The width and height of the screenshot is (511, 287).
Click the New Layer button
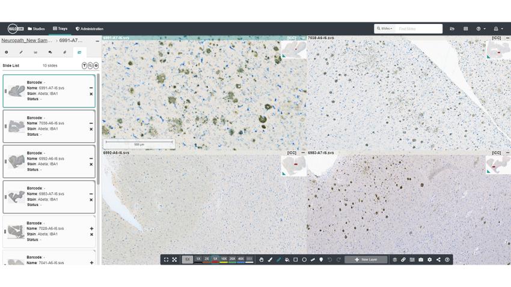[366, 260]
